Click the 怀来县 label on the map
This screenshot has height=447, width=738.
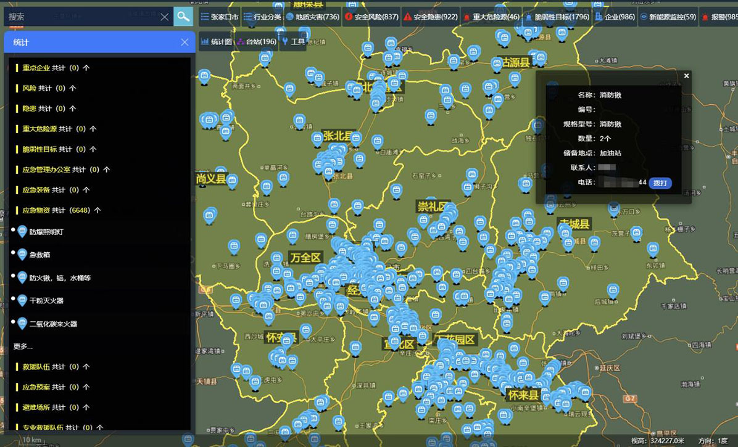point(523,395)
